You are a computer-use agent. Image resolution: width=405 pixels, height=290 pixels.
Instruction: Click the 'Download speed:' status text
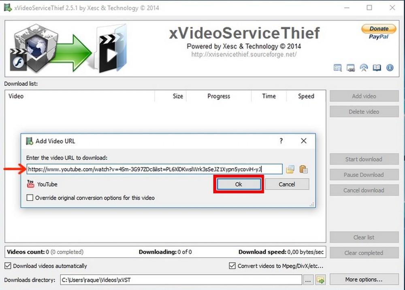(262, 252)
